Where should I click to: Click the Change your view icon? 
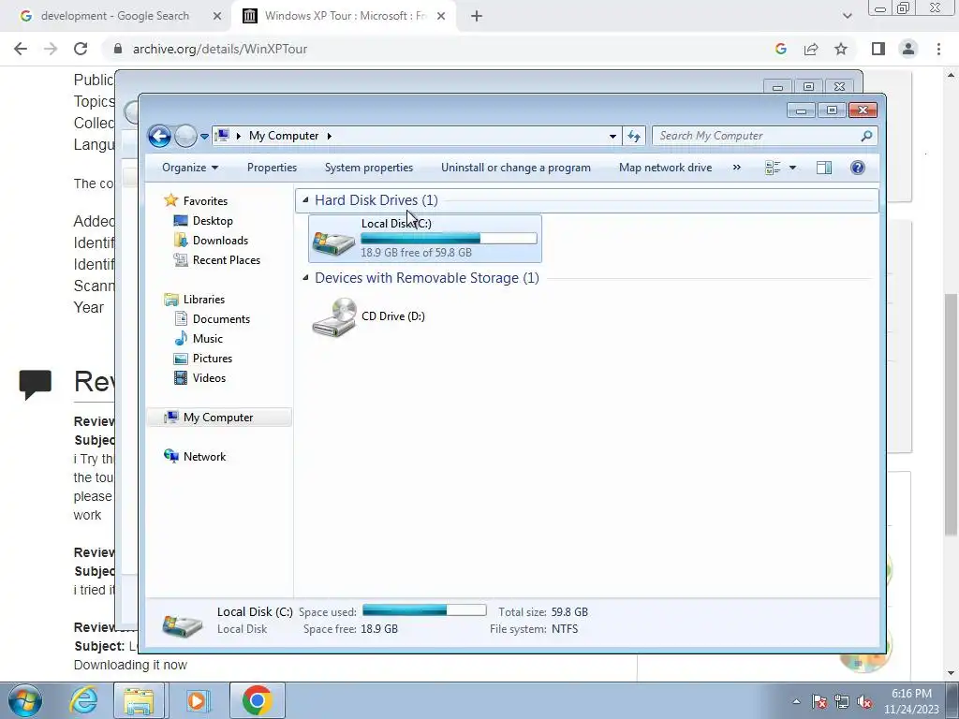pos(773,168)
